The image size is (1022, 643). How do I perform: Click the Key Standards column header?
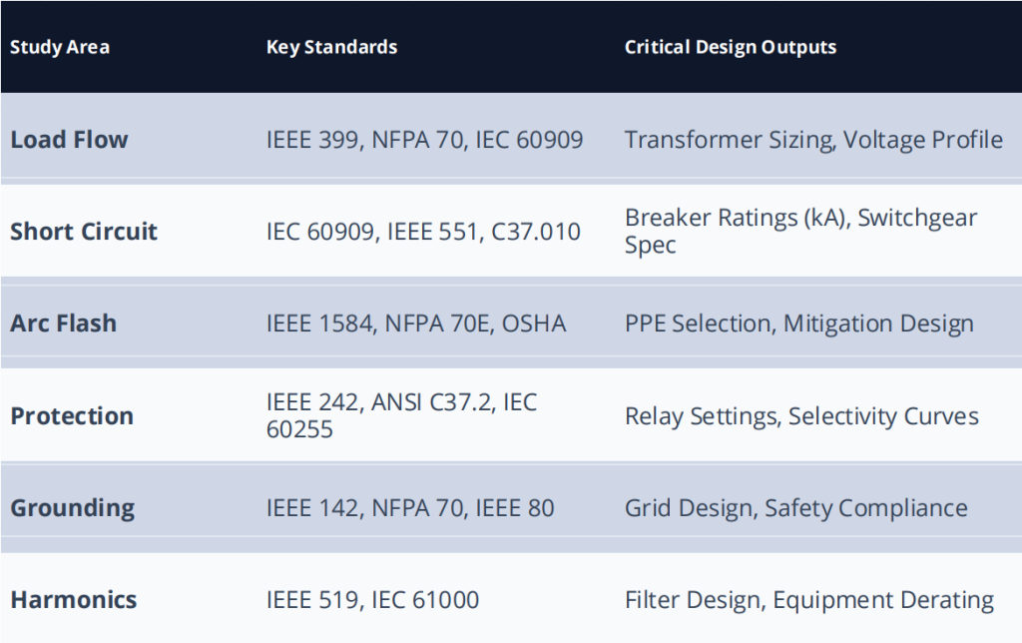coord(331,47)
